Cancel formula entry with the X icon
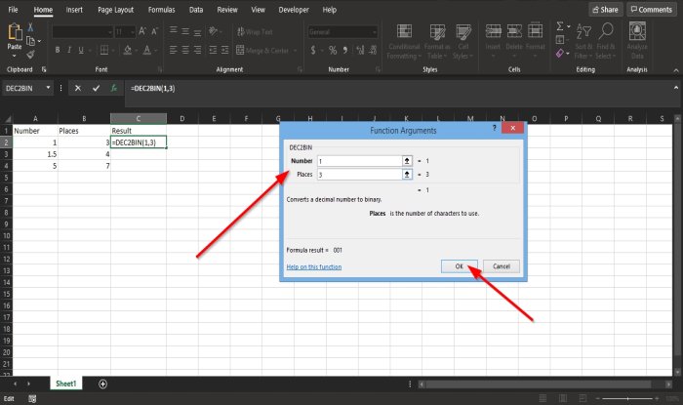Screen dimensions: 683x405 [x=77, y=88]
